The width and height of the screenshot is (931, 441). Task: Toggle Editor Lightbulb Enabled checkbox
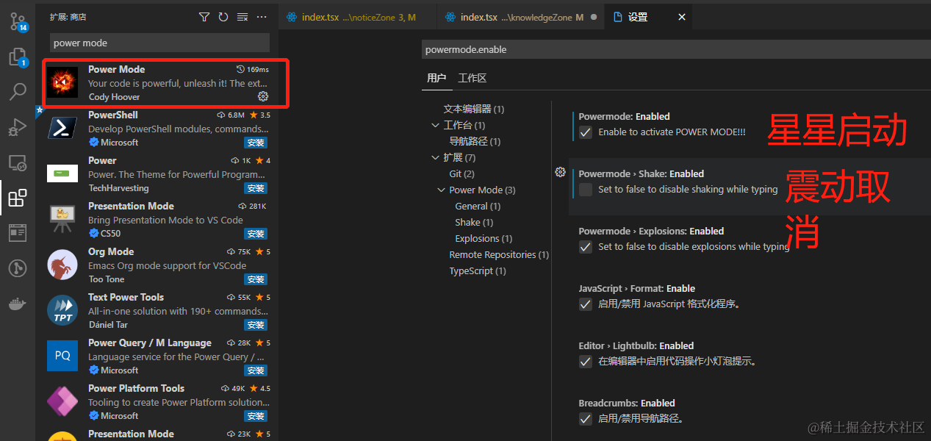(586, 362)
